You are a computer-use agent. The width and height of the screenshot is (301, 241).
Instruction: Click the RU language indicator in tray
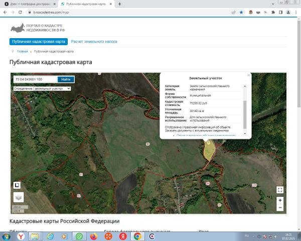(247, 235)
